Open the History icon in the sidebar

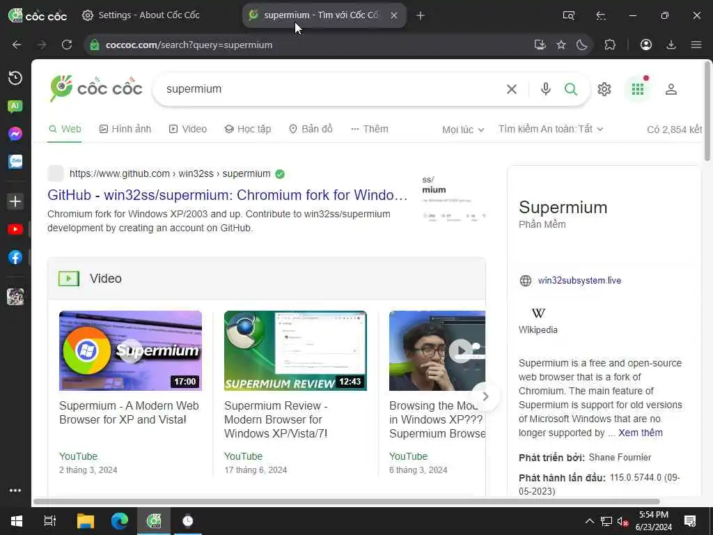(x=15, y=78)
